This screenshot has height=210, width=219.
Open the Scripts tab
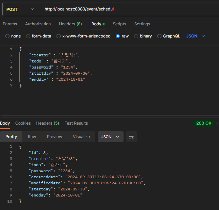[119, 24]
